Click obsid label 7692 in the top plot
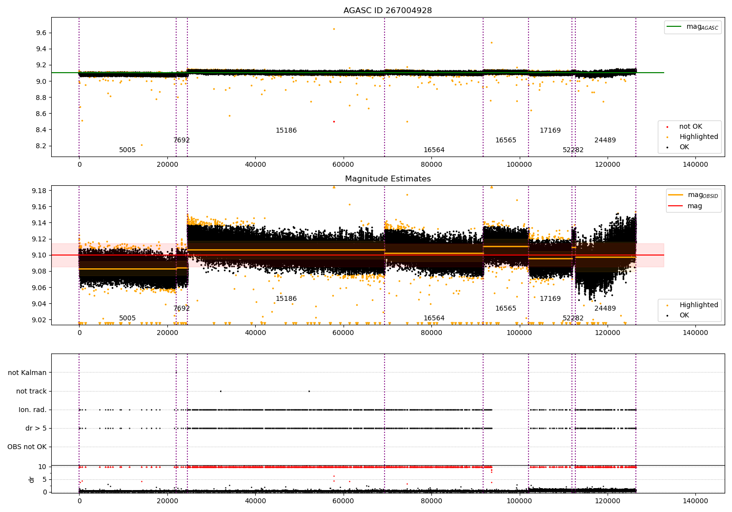This screenshot has width=732, height=512. click(x=182, y=140)
